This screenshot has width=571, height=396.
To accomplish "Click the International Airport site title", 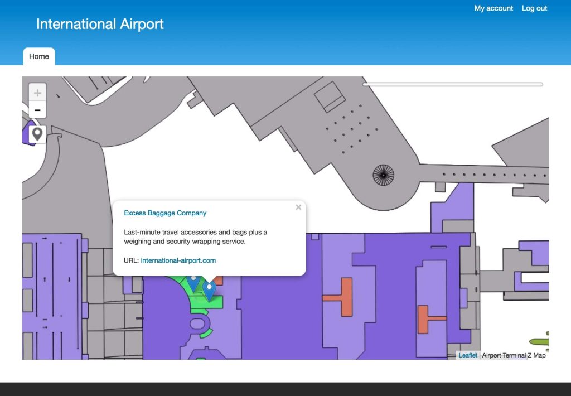I will [x=100, y=24].
